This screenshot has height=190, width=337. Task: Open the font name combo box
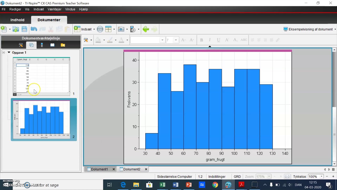148,40
